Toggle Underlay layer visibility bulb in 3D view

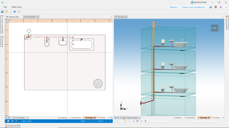pos(173,118)
